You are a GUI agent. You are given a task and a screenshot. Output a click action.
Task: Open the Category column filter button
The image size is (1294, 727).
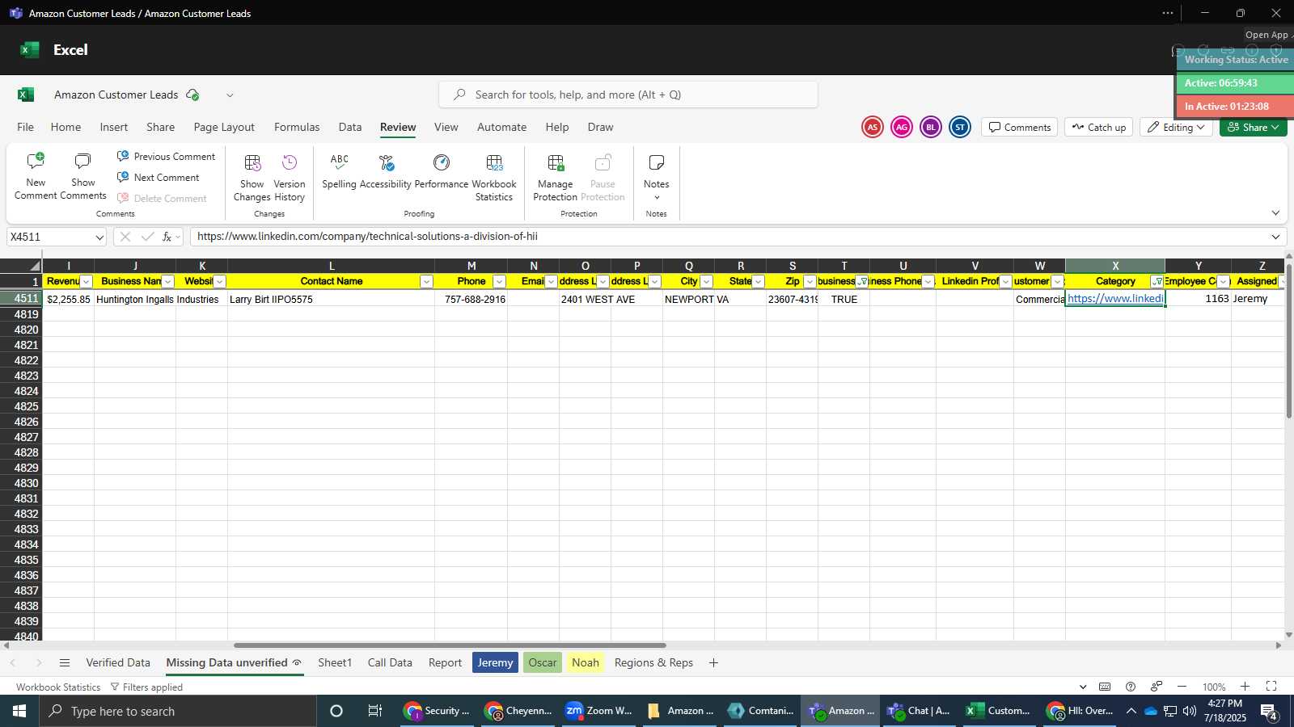(x=1157, y=281)
